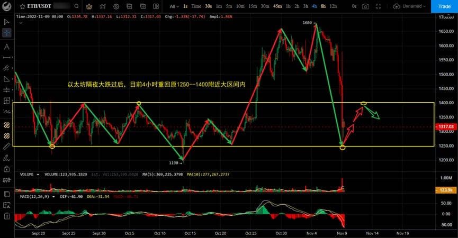The height and width of the screenshot is (238, 458).
Task: Select the arrow pointer tool
Action: tap(7, 22)
